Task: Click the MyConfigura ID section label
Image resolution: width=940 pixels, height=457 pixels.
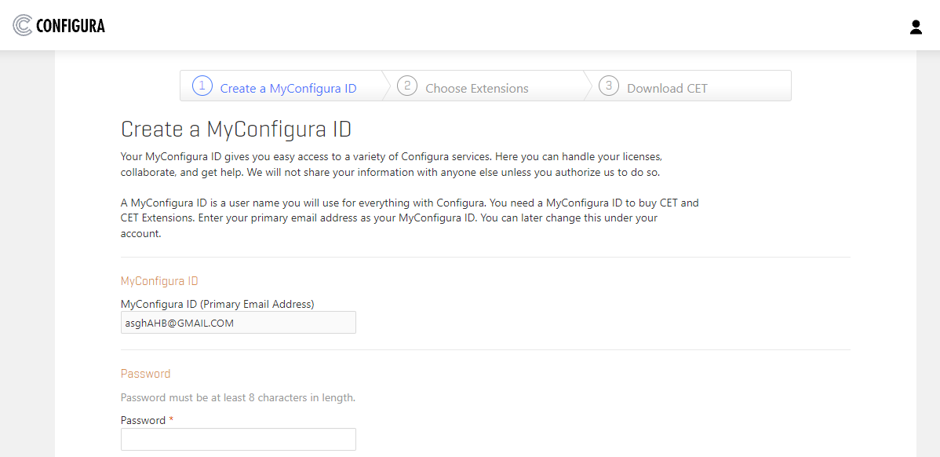Action: coord(159,280)
